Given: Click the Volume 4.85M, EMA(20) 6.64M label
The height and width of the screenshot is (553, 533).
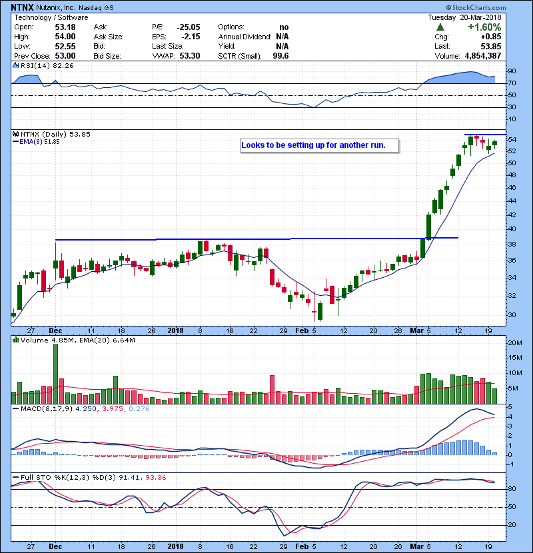Looking at the screenshot, I should tap(77, 340).
